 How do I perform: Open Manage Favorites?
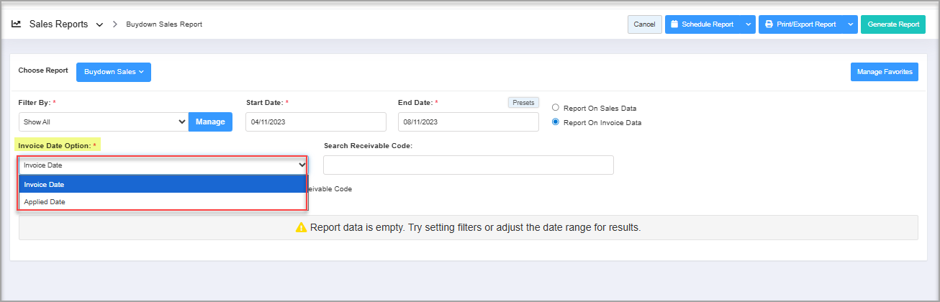884,72
